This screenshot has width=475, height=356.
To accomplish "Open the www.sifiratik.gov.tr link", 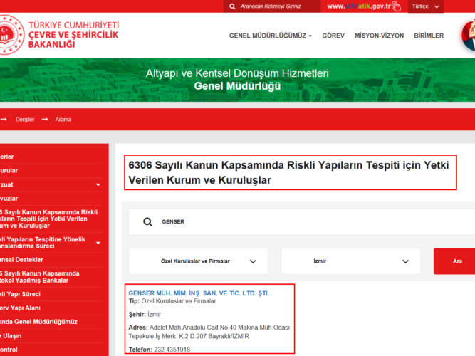I will point(359,6).
